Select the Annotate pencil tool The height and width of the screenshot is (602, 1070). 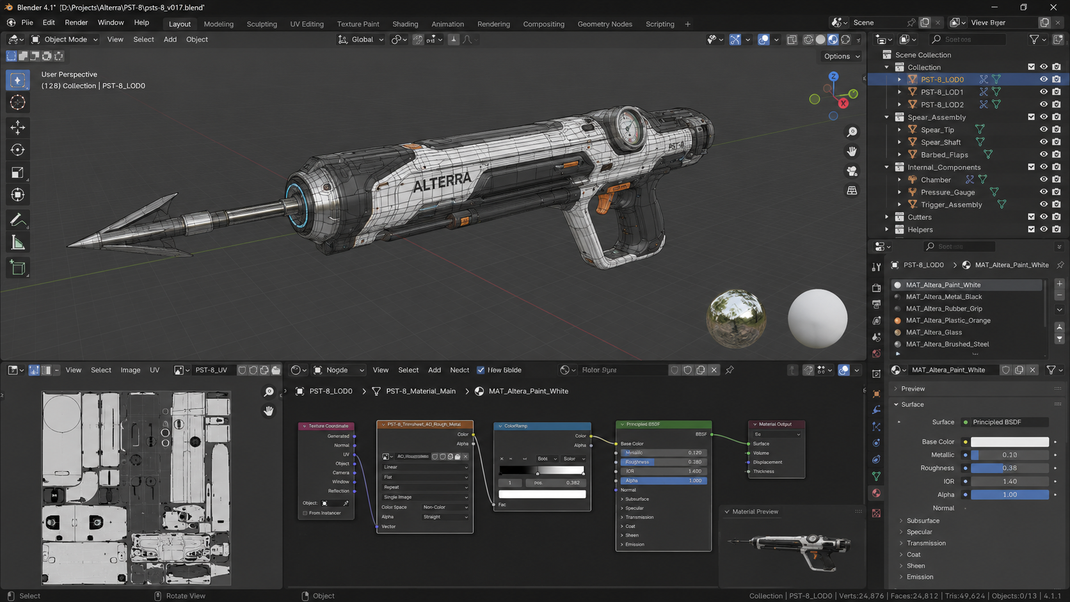pos(18,220)
